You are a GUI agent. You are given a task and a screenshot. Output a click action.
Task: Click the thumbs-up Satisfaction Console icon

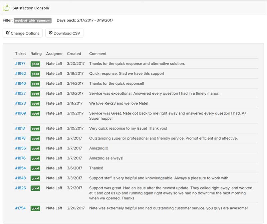6,8
